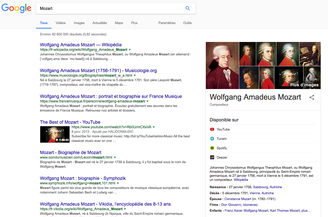This screenshot has width=328, height=217.
Task: Expand dropdown arrow beside the francemusique.fr URL
Action: click(147, 101)
